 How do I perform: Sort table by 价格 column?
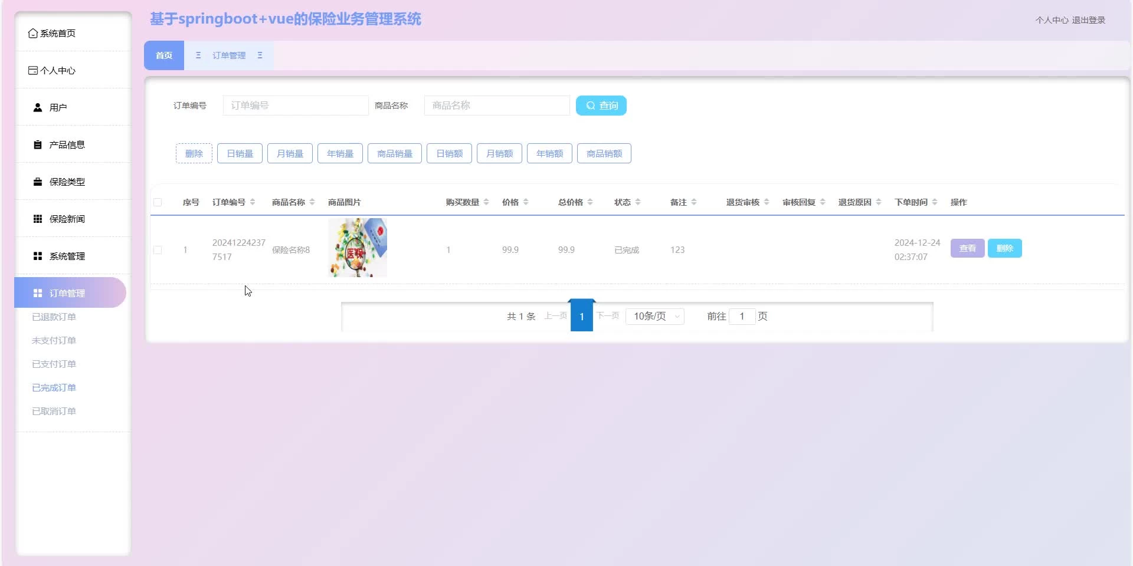[x=526, y=202]
